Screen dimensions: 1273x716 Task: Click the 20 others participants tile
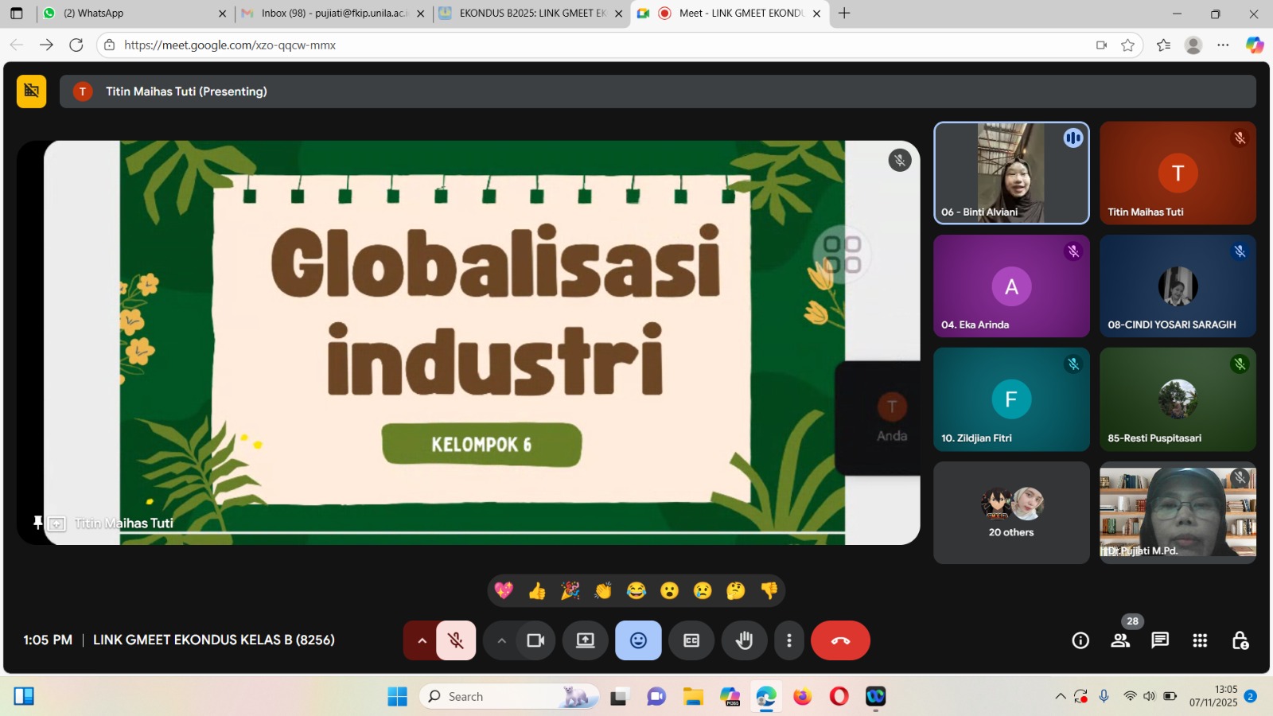(x=1011, y=512)
